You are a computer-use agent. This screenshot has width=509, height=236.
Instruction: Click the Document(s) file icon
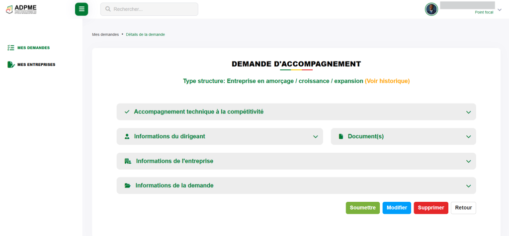[341, 136]
